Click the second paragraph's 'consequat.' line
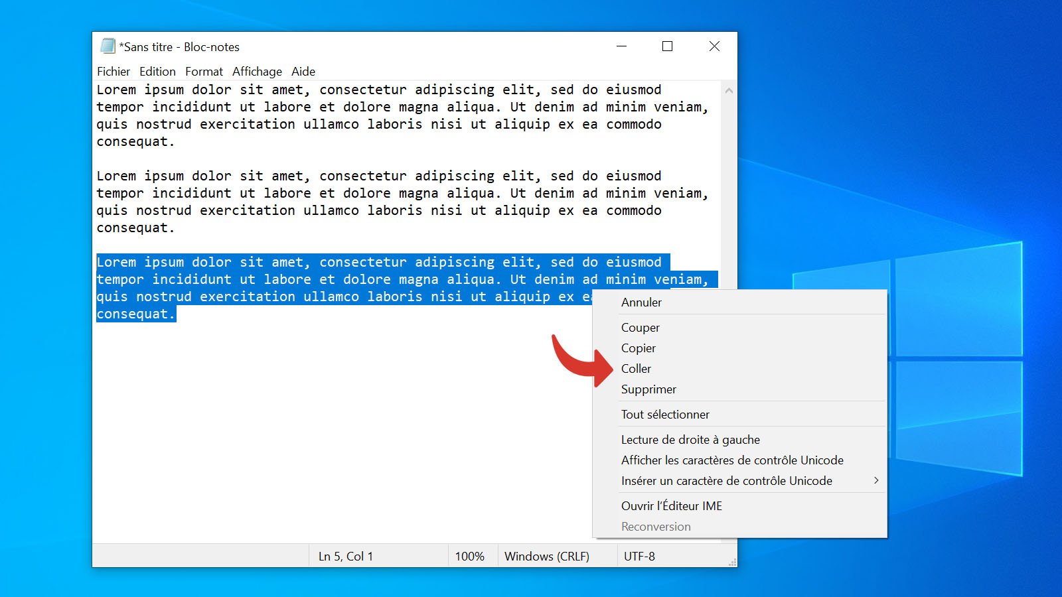Screen dimensions: 1062x597 (x=135, y=228)
